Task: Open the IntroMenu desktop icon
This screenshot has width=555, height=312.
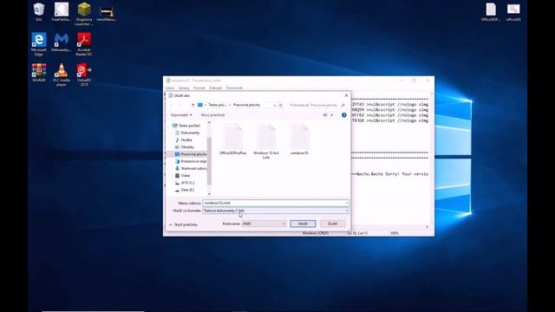Action: [x=107, y=14]
